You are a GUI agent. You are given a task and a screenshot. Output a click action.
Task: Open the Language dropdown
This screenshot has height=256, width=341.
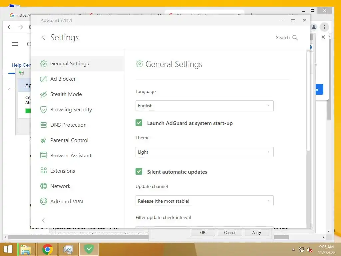(x=204, y=106)
